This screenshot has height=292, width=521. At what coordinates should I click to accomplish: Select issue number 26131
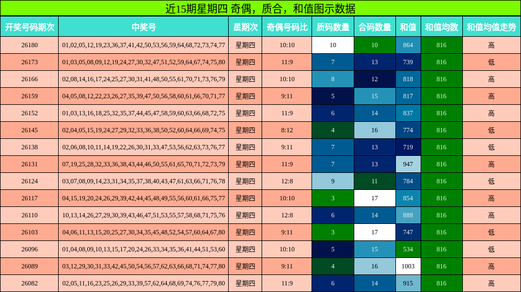29,164
